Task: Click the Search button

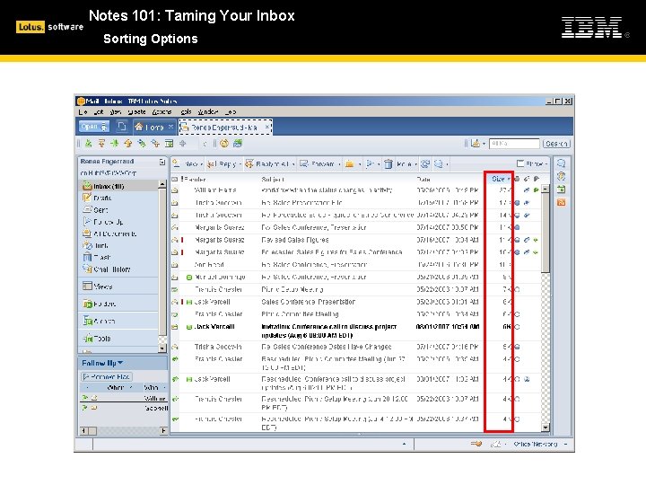Action: point(556,144)
